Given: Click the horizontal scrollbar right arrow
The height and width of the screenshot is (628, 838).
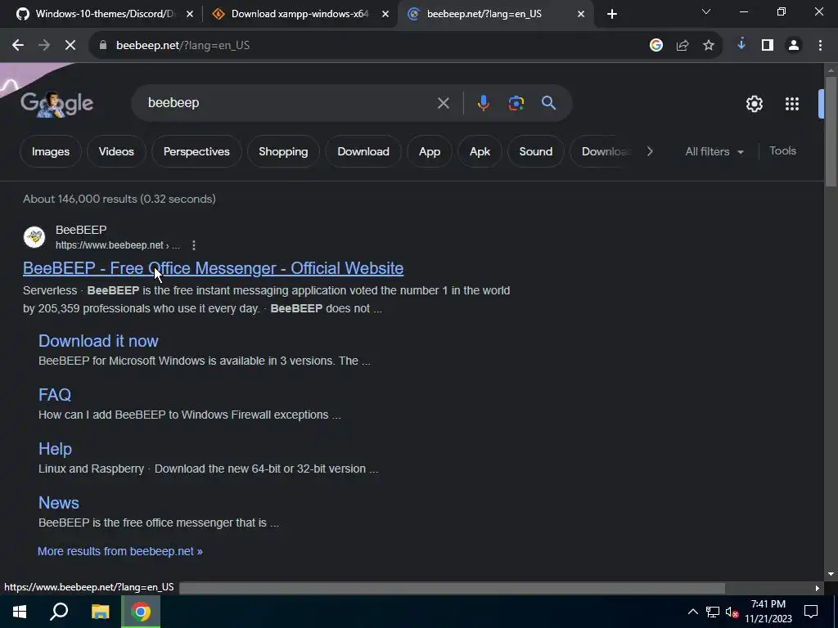Looking at the screenshot, I should pos(818,588).
